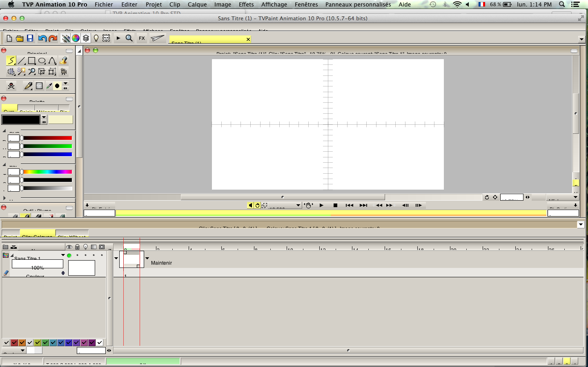Screen dimensions: 588x367
Task: Open the frame rate dropdown in playback bar
Action: pyautogui.click(x=298, y=205)
